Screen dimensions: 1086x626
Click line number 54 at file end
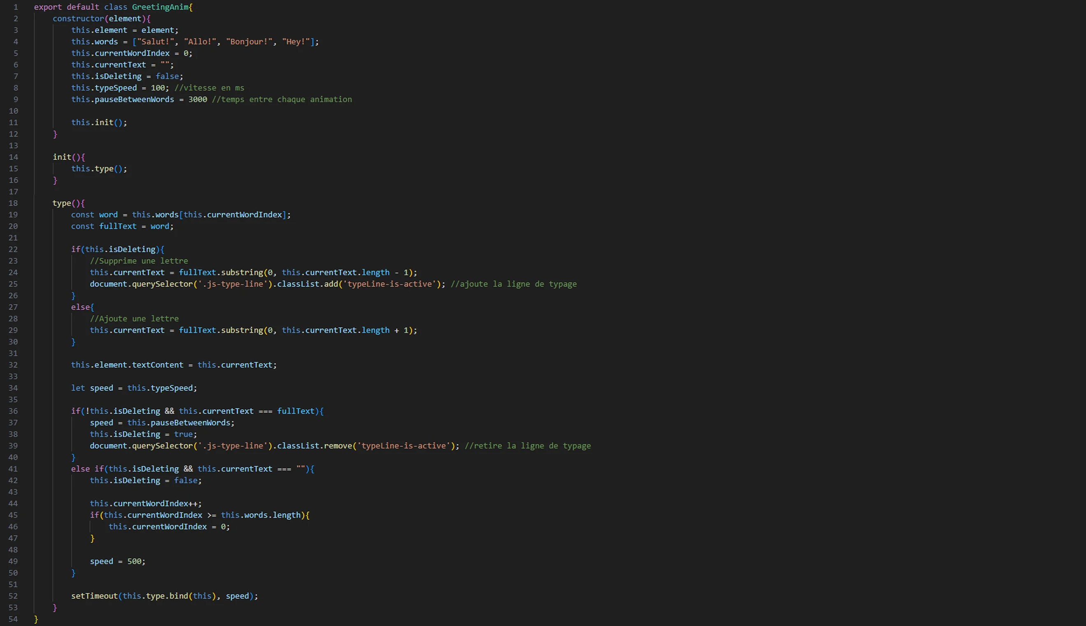[x=13, y=619]
